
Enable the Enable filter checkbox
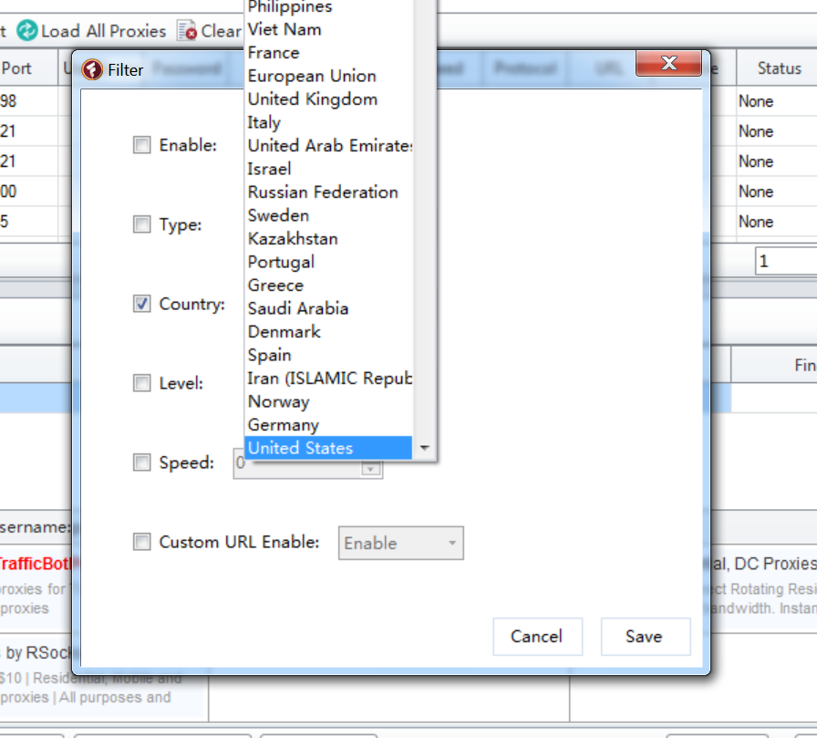coord(142,145)
